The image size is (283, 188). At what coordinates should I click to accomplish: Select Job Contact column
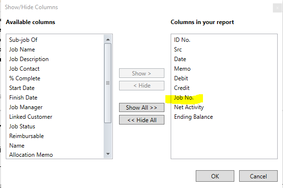(24, 69)
